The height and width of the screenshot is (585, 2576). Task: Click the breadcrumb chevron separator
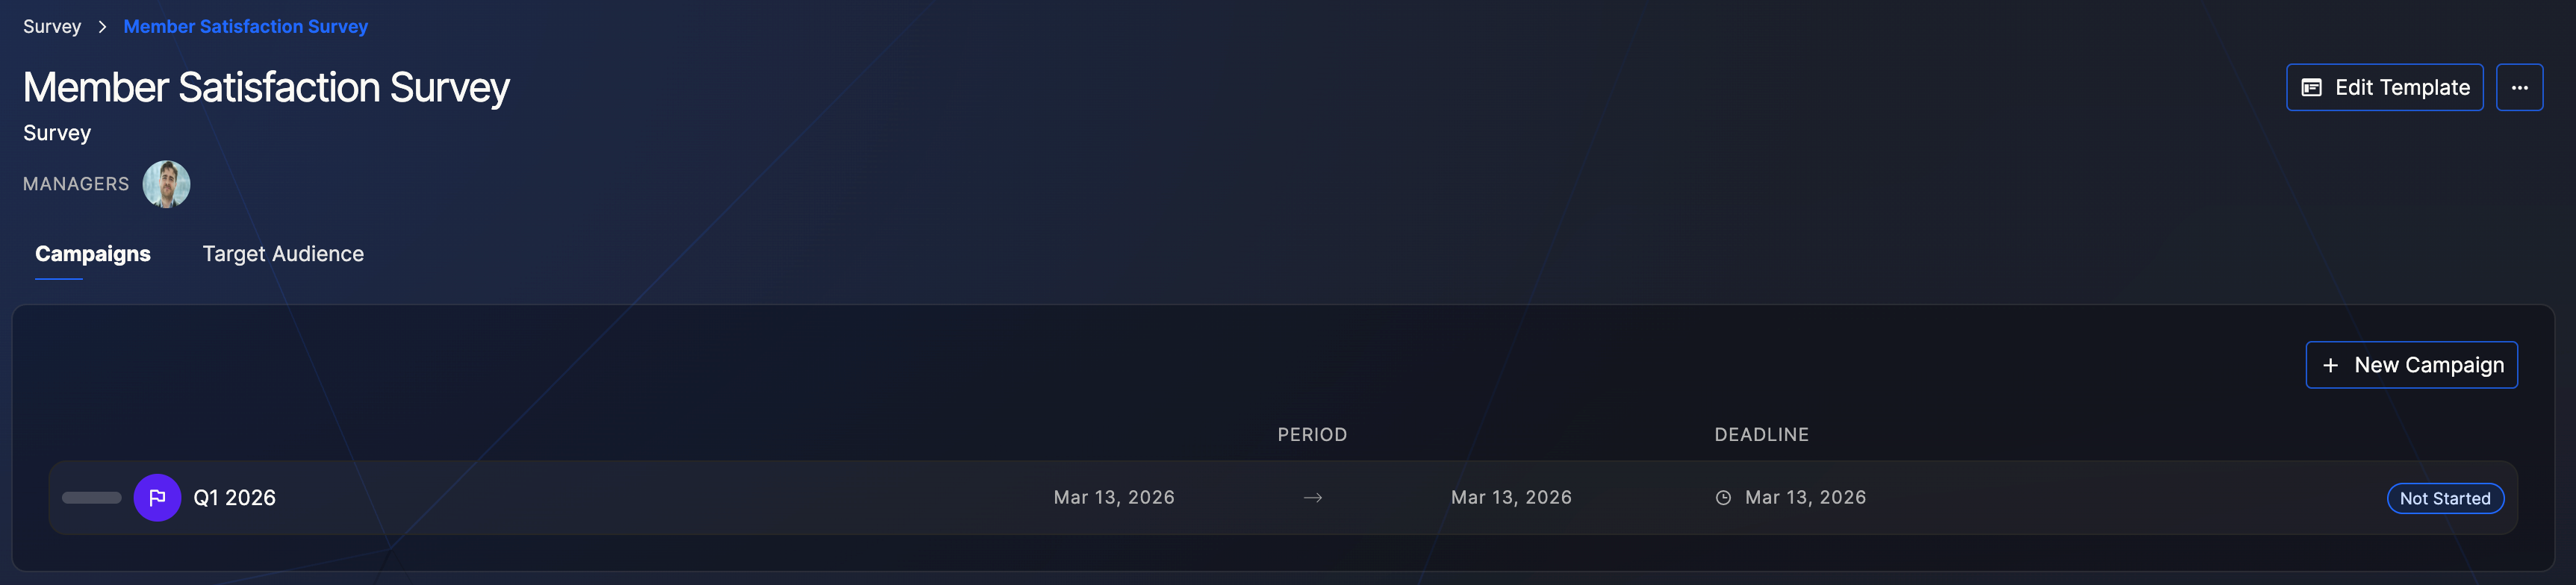point(102,27)
